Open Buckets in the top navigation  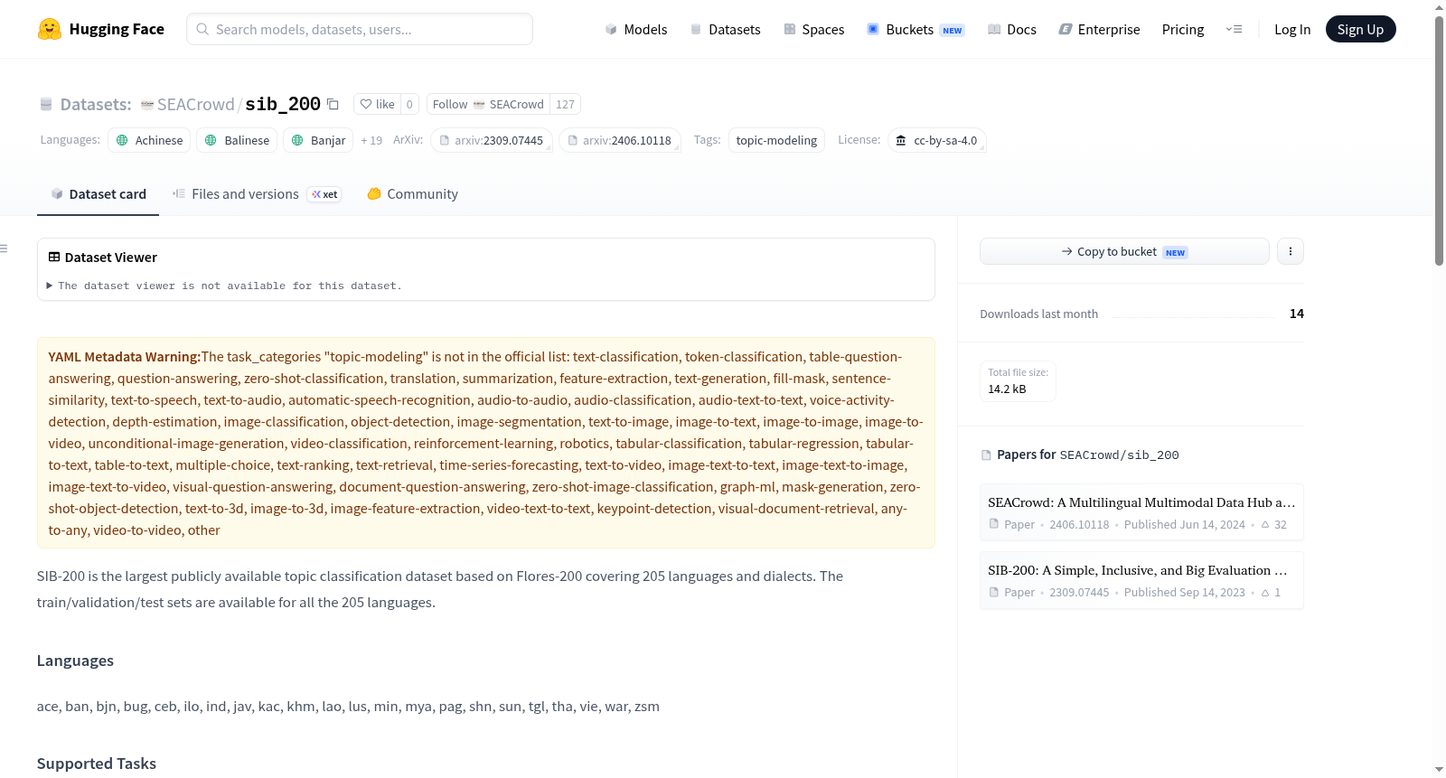(x=915, y=29)
